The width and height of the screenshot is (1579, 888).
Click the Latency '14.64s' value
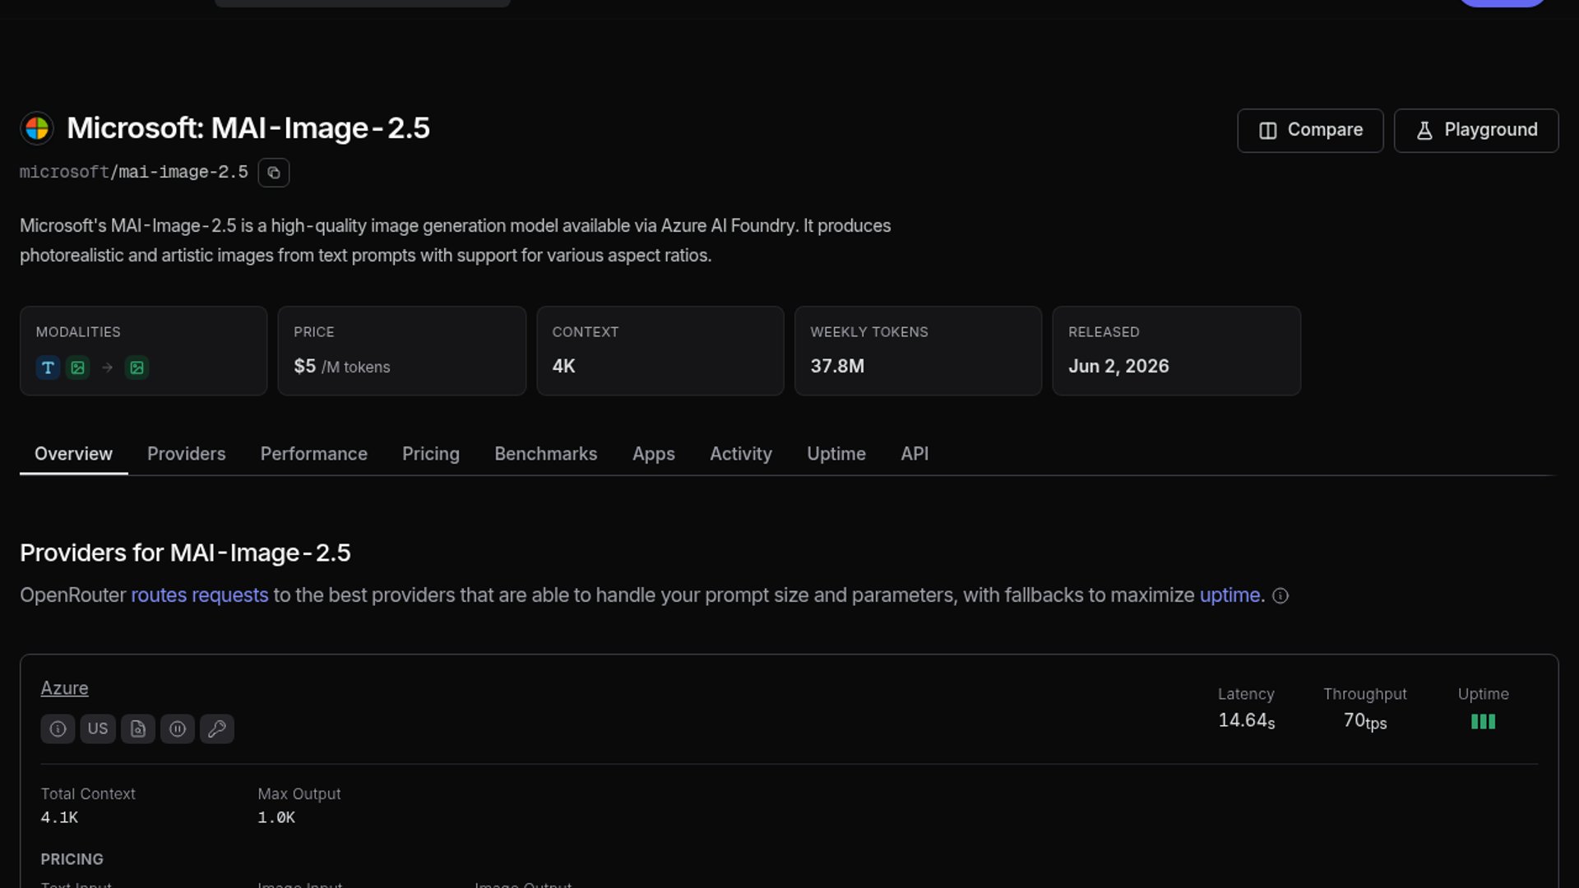point(1246,721)
